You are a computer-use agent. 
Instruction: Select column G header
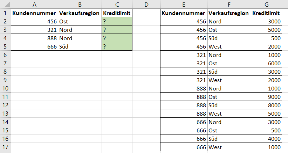click(x=267, y=4)
